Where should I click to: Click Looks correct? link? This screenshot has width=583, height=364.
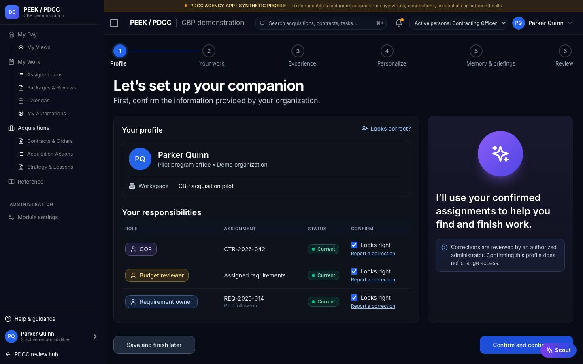(x=386, y=129)
